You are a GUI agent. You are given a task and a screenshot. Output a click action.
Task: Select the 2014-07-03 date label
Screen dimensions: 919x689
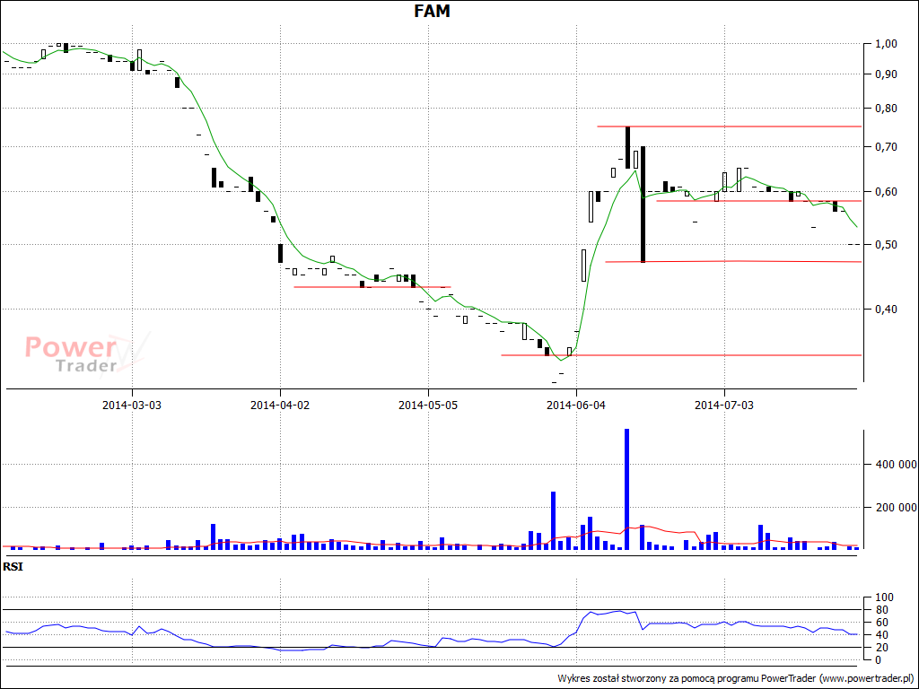point(724,405)
